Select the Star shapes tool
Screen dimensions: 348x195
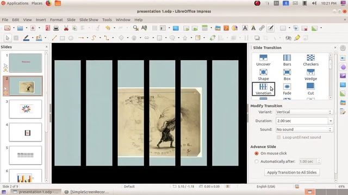point(185,38)
